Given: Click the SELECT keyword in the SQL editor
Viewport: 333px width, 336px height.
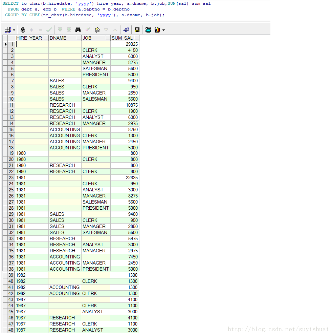Looking at the screenshot, I should tap(10, 3).
